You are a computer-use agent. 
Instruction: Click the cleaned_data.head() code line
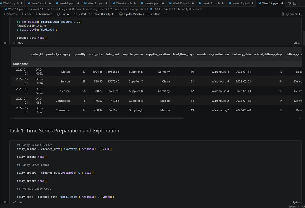click(32, 38)
